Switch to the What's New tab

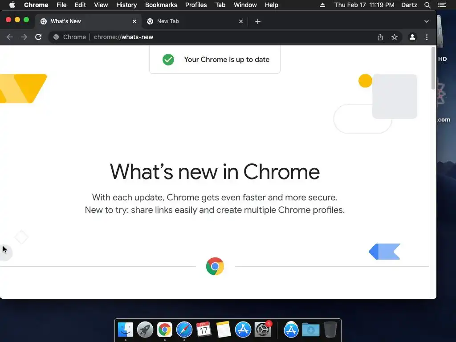point(88,21)
